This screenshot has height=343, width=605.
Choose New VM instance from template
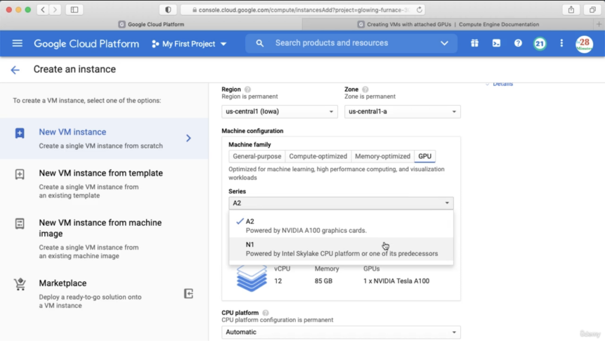pyautogui.click(x=104, y=184)
